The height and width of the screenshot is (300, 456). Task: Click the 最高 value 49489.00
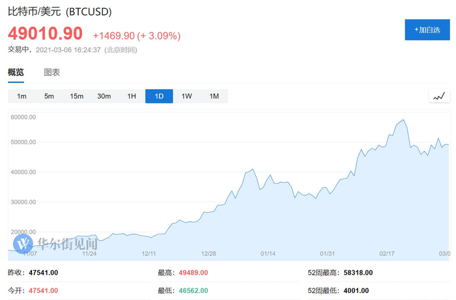(x=189, y=273)
